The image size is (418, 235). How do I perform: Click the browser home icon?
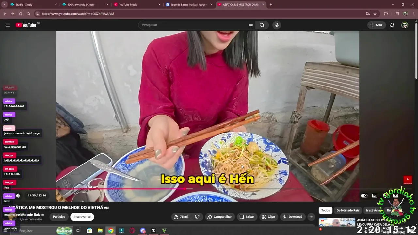pyautogui.click(x=28, y=14)
